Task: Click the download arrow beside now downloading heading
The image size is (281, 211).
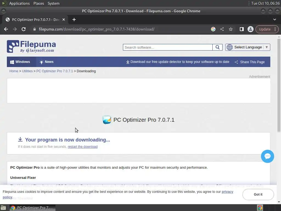Action: [x=20, y=139]
